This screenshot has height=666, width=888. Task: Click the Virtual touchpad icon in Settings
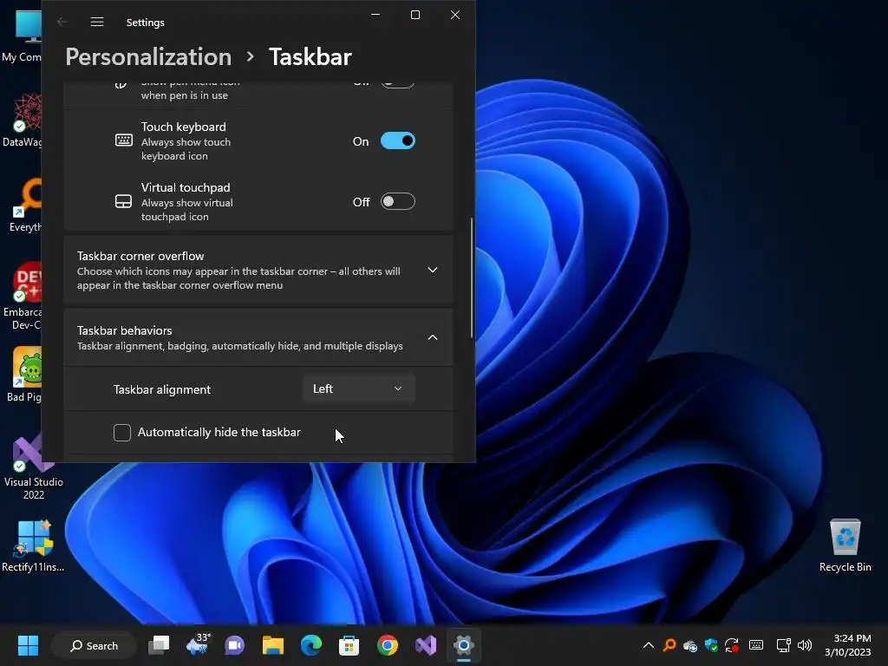(x=123, y=201)
